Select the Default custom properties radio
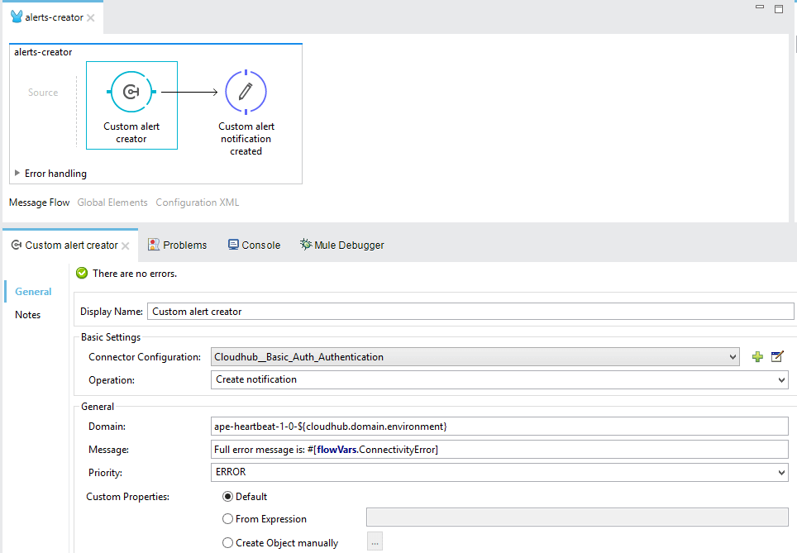Image resolution: width=797 pixels, height=553 pixels. (x=227, y=497)
